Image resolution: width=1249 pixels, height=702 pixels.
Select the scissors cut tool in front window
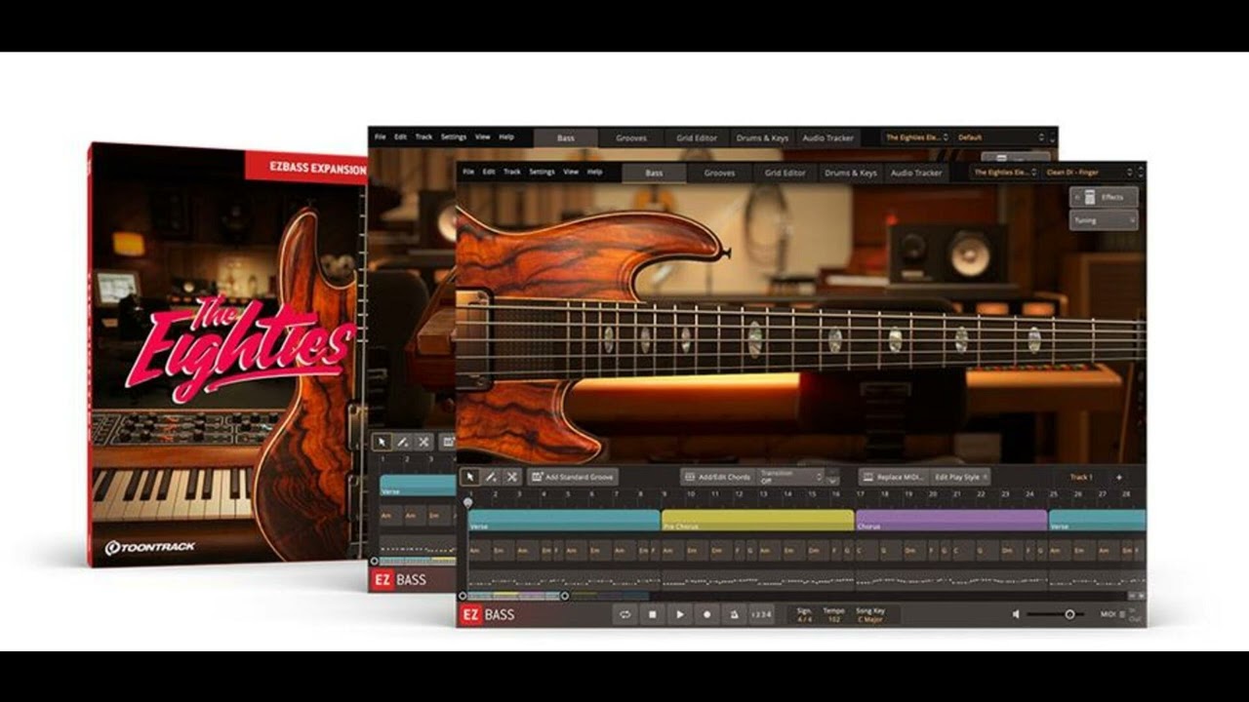[x=511, y=477]
